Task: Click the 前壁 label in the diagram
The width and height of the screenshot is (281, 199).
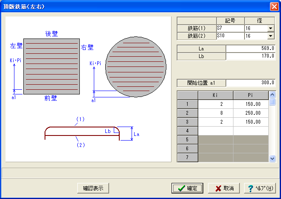Action: click(x=51, y=98)
